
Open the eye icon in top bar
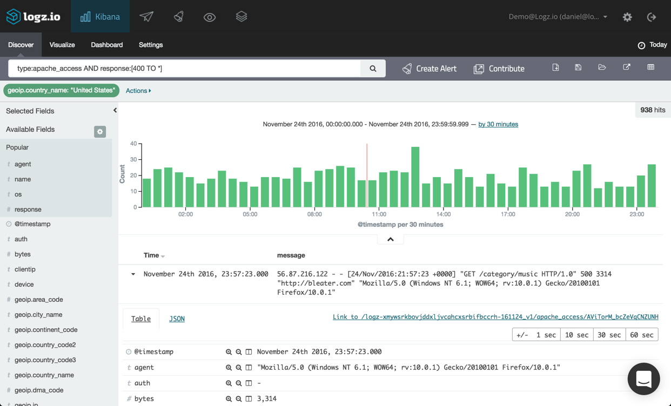[x=210, y=17]
